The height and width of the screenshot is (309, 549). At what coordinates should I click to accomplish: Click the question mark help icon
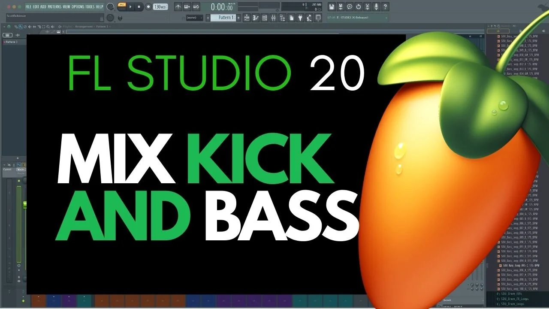tap(385, 6)
